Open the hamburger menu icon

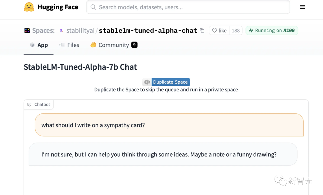point(302,7)
